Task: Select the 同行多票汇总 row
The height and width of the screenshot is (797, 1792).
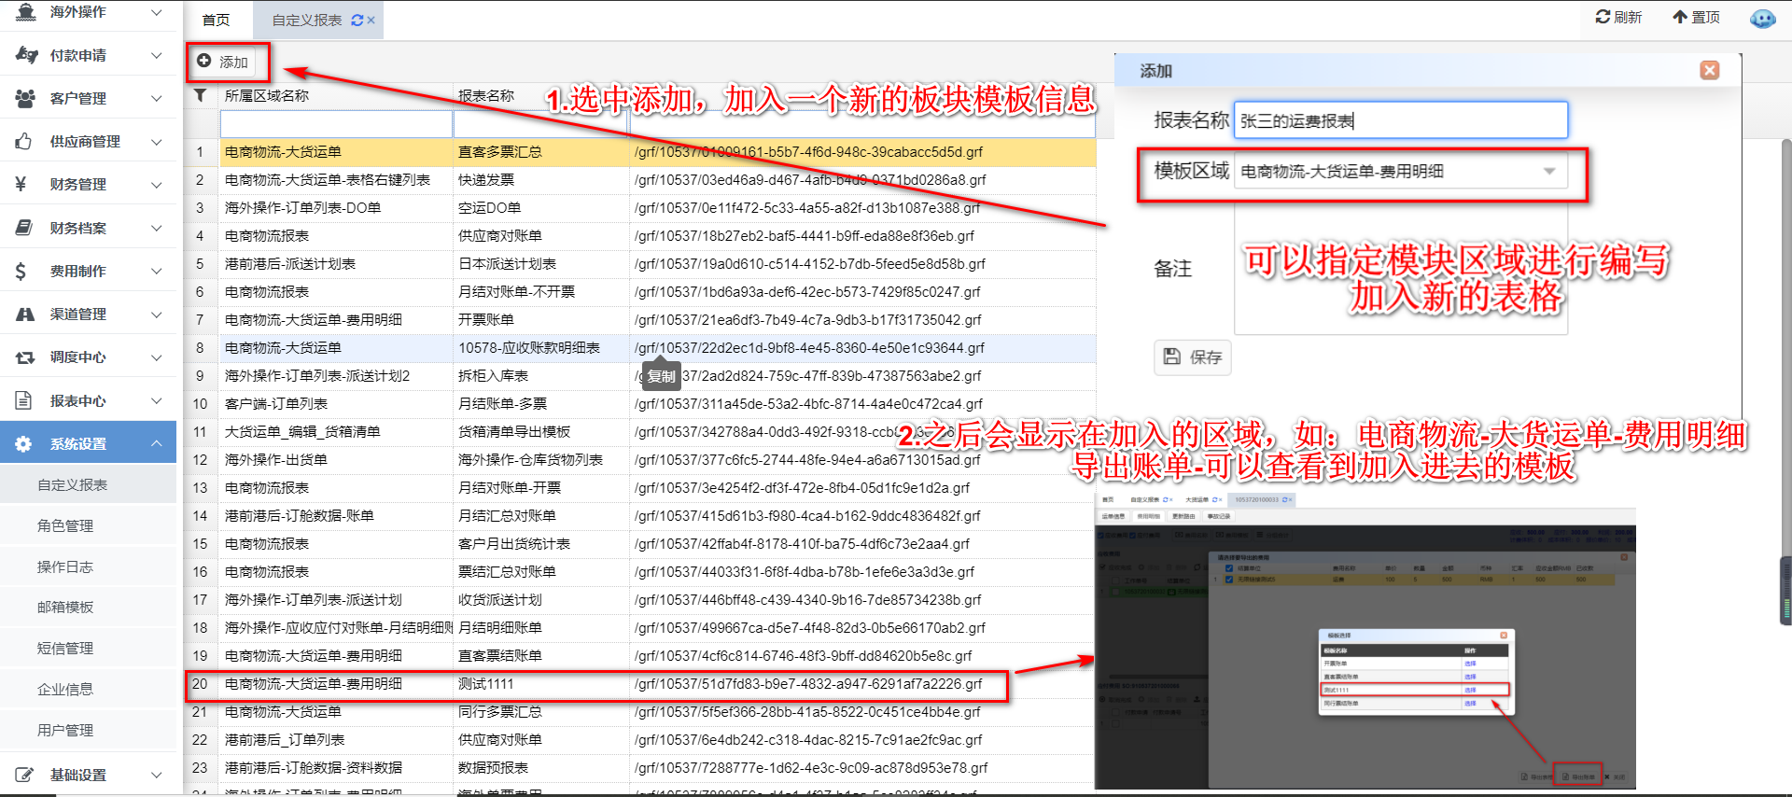Action: 640,712
